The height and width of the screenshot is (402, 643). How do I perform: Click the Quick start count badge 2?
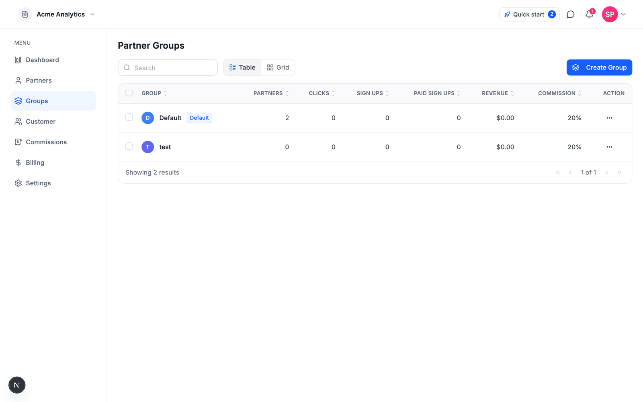tap(552, 14)
